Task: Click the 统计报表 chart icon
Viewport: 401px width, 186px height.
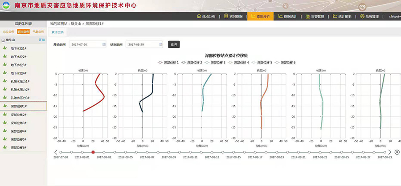Action: click(x=335, y=16)
